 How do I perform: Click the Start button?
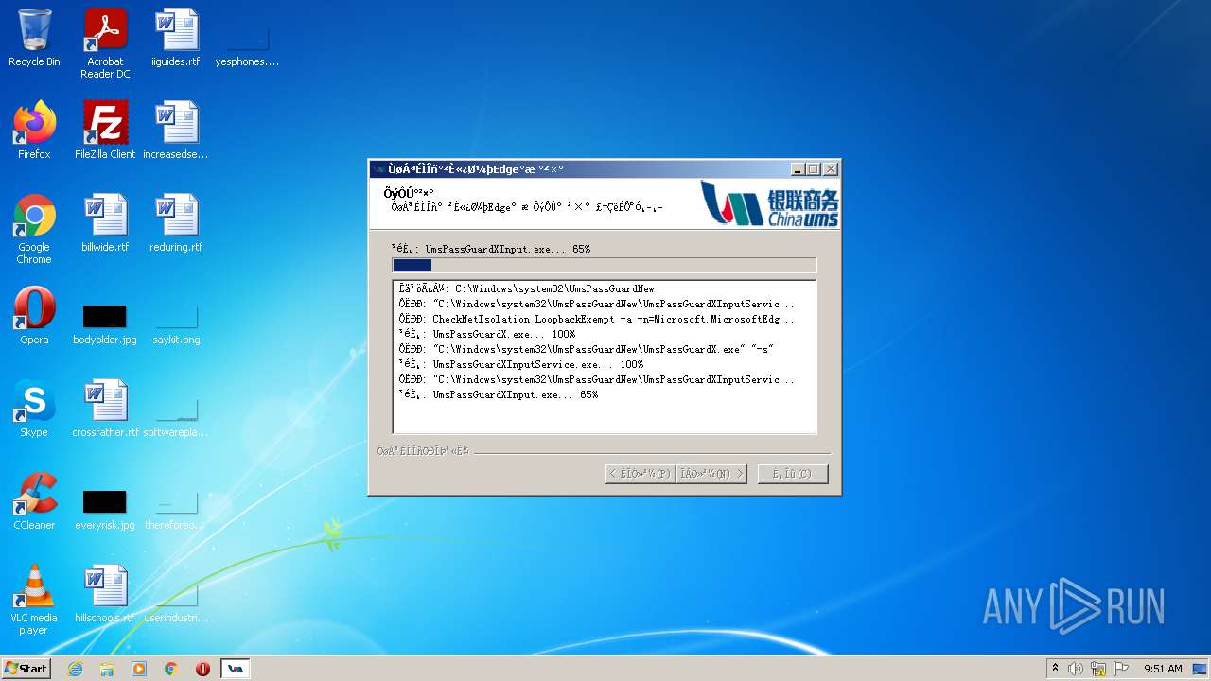(26, 669)
